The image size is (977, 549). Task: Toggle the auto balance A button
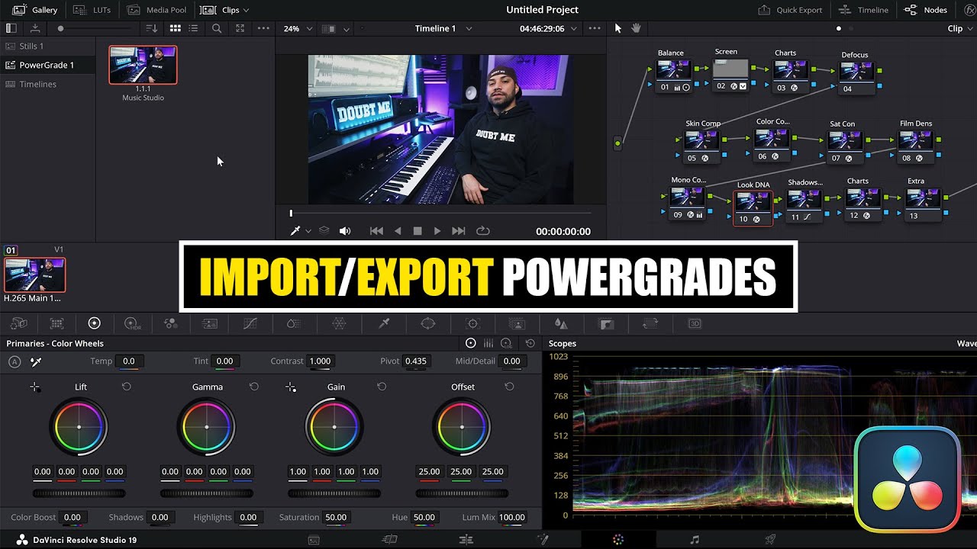click(15, 361)
